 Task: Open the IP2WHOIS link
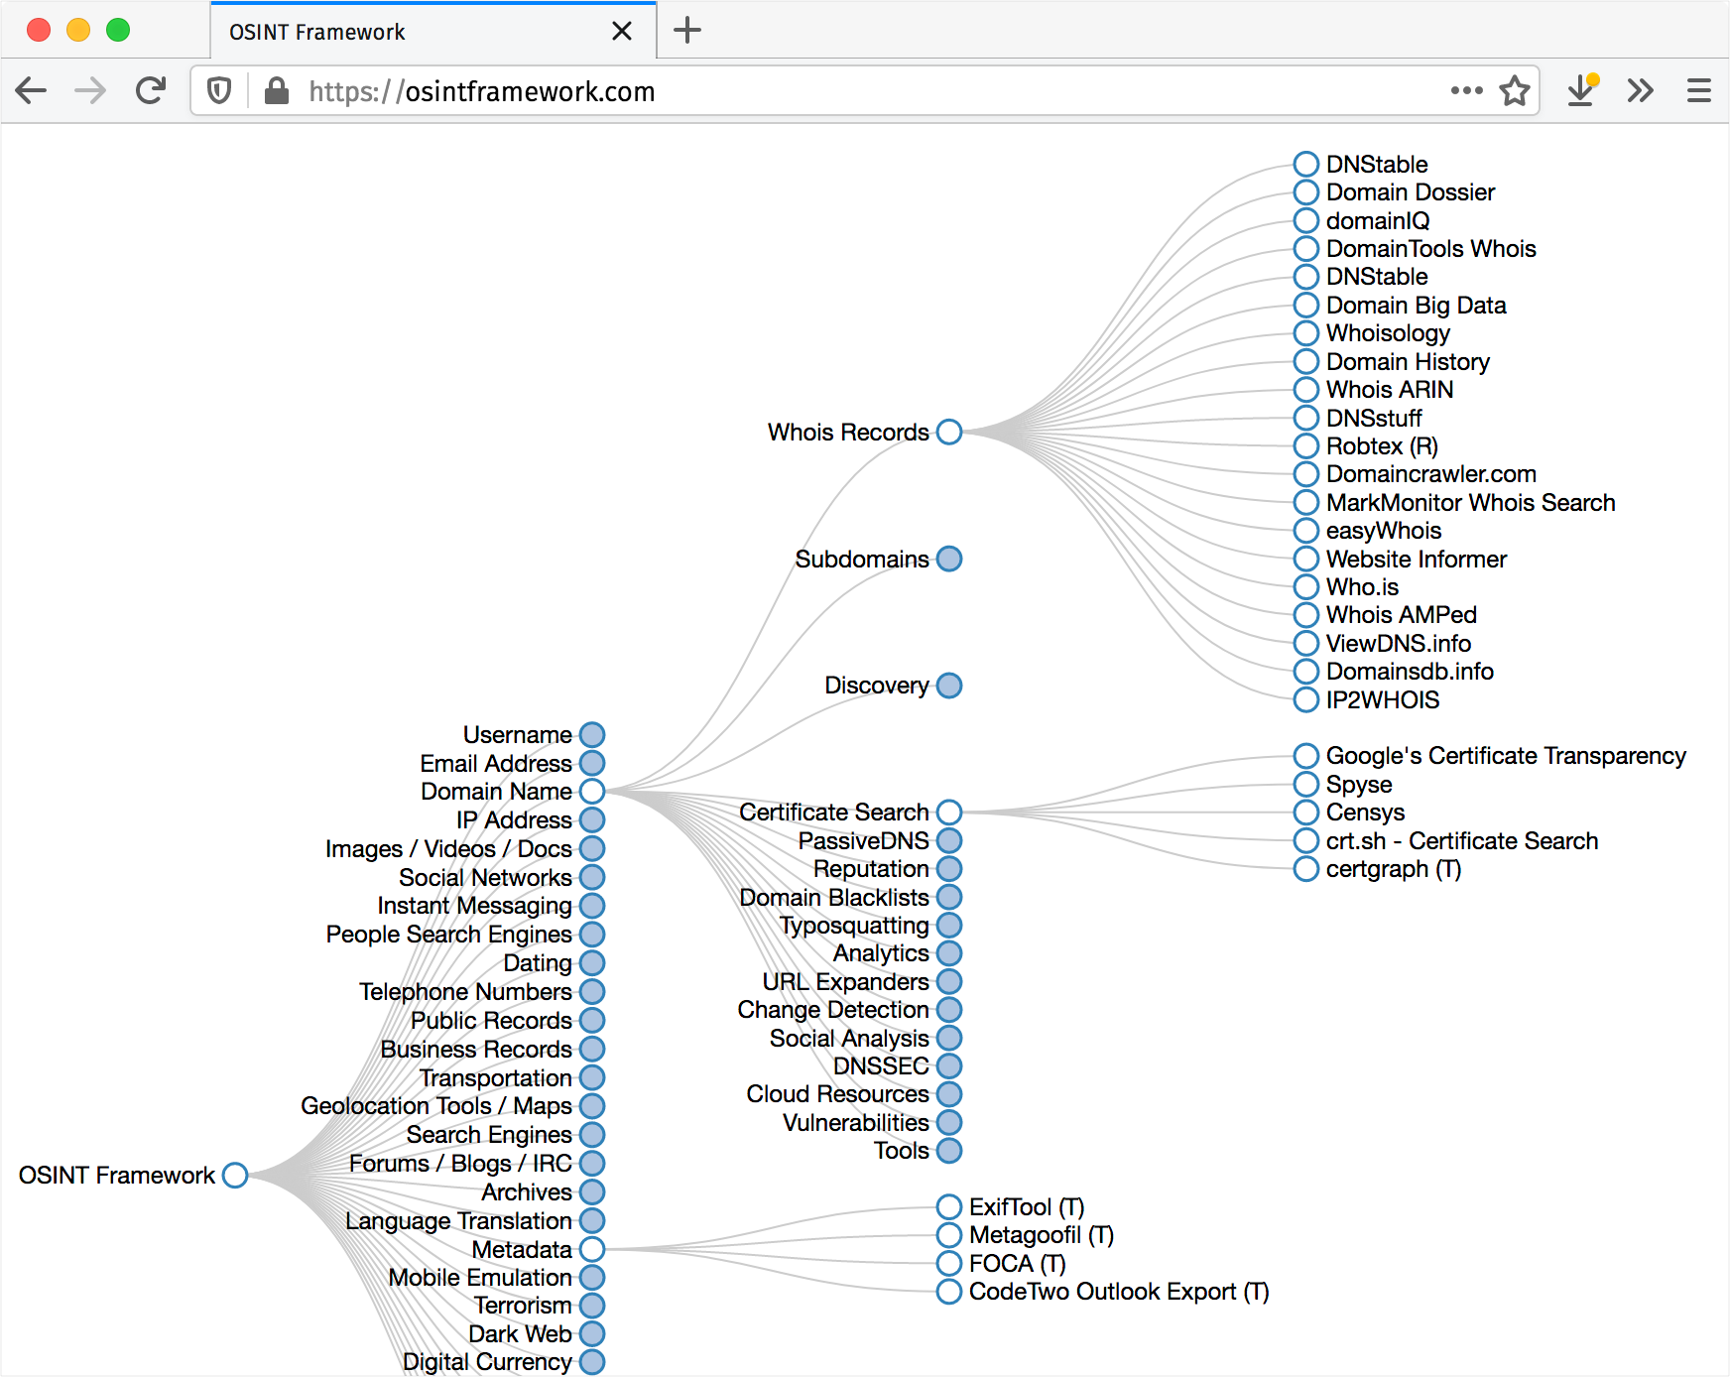(x=1382, y=700)
